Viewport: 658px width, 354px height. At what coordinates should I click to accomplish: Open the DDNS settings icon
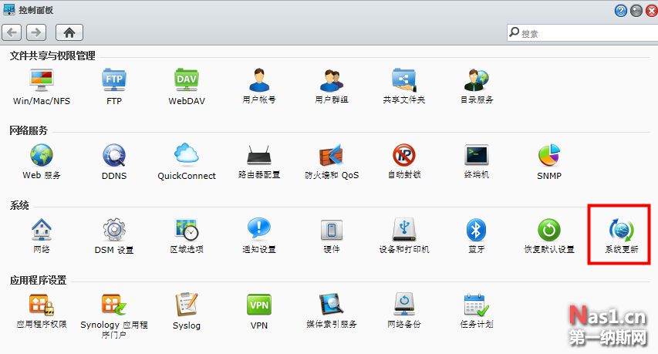[x=113, y=155]
